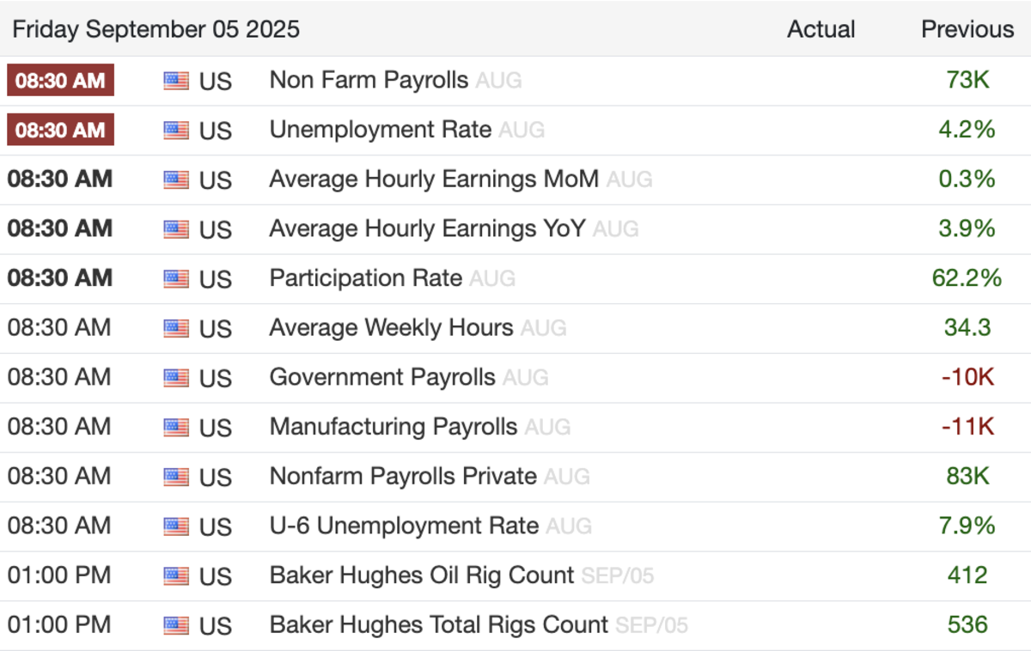
Task: Open the Unemployment Rate indicator link
Action: [x=380, y=130]
